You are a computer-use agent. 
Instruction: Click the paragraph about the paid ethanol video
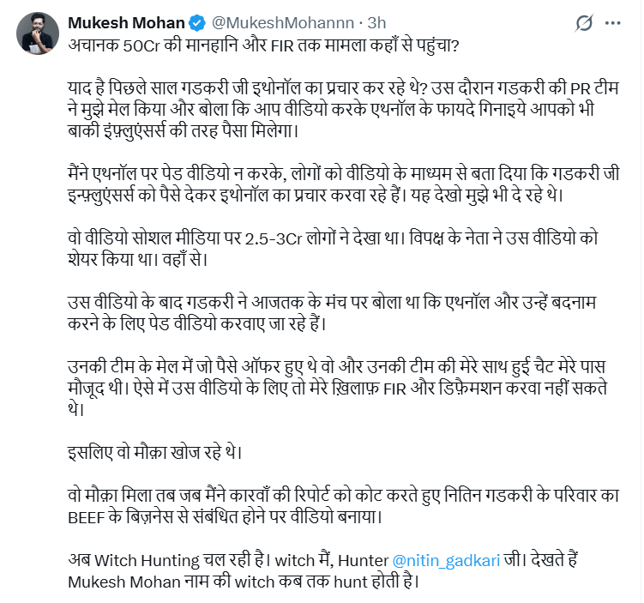click(x=343, y=184)
